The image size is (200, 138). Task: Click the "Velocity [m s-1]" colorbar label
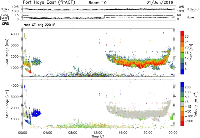pos(195,104)
